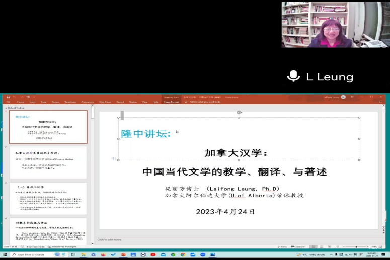390x260 pixels.
Task: Click the microphone icon beside L Leung
Action: (x=293, y=76)
